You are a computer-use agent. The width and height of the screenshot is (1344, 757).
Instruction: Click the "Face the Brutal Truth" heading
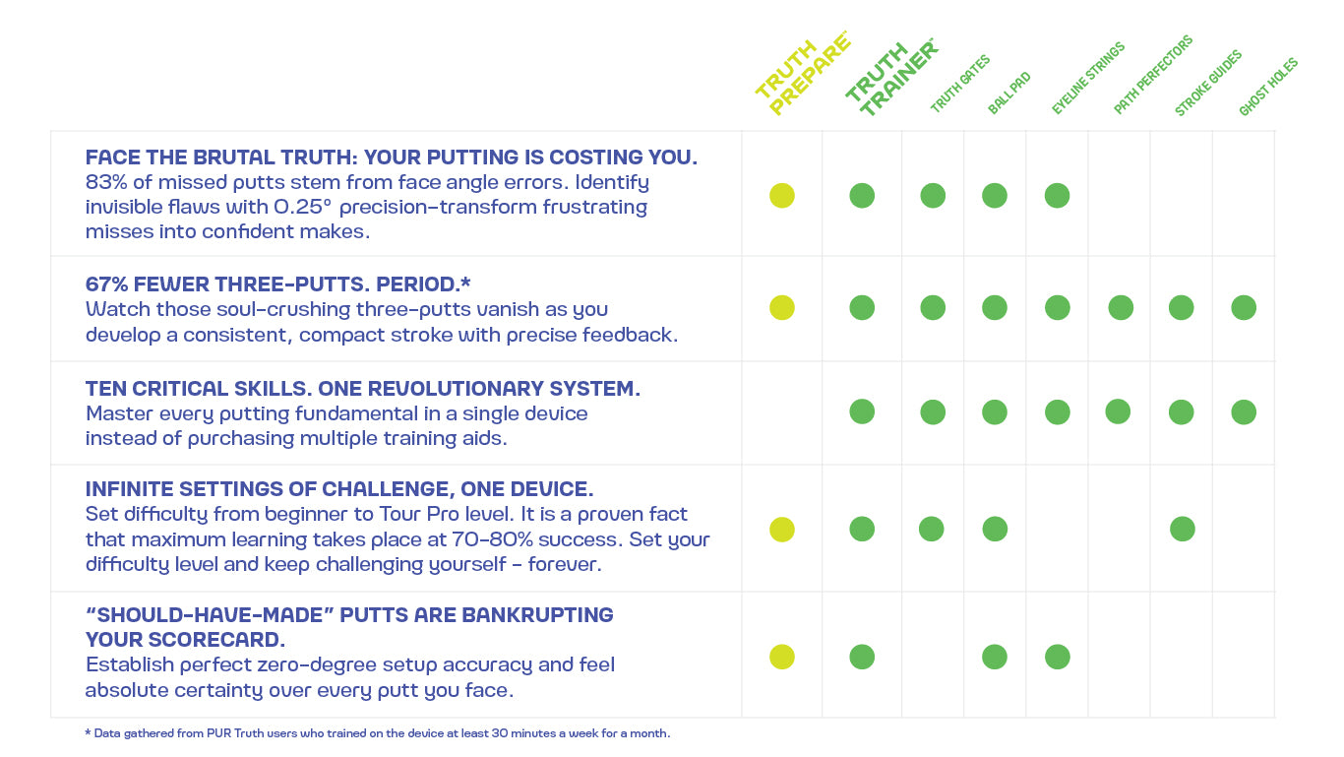[391, 158]
